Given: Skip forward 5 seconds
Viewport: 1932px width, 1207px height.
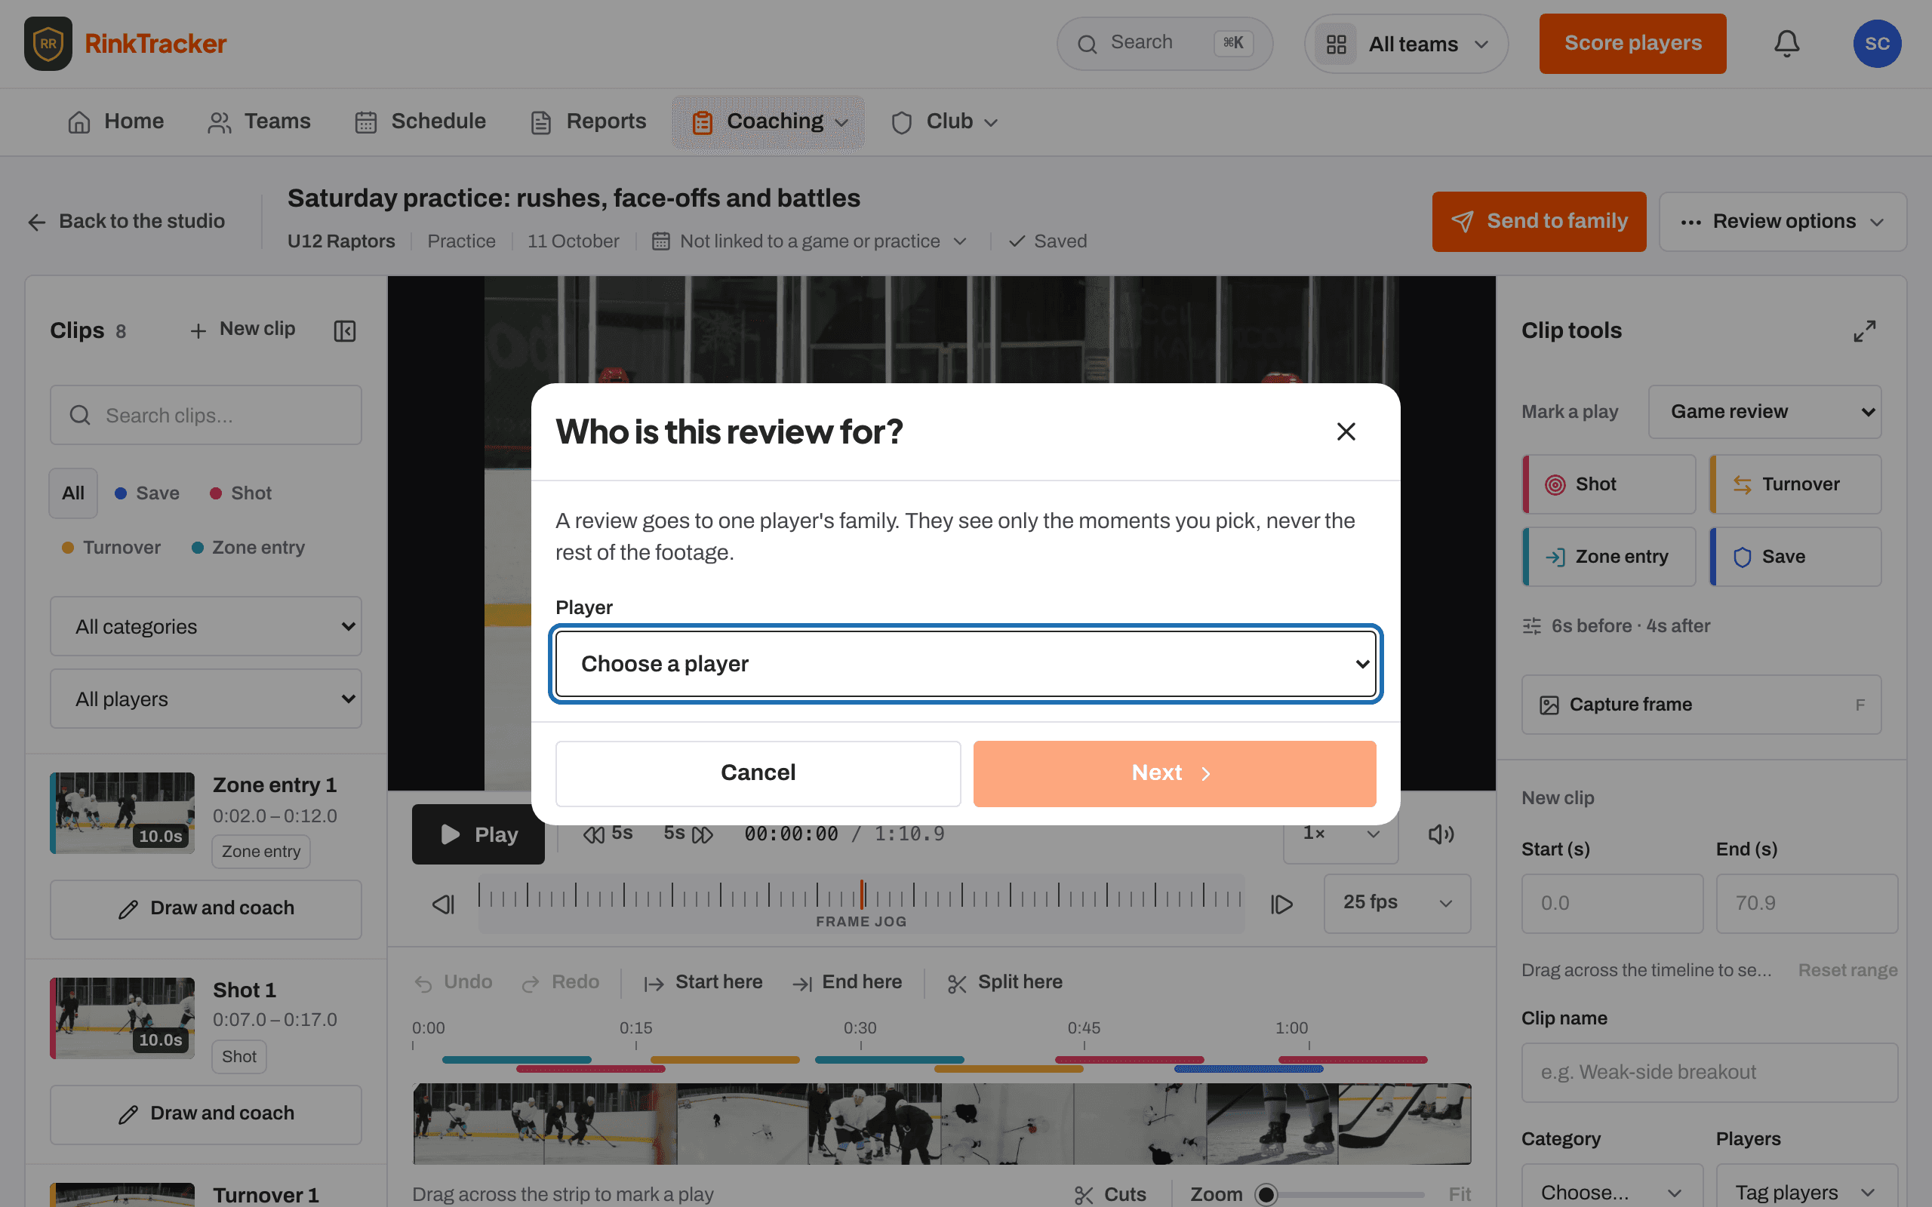Looking at the screenshot, I should pyautogui.click(x=688, y=834).
